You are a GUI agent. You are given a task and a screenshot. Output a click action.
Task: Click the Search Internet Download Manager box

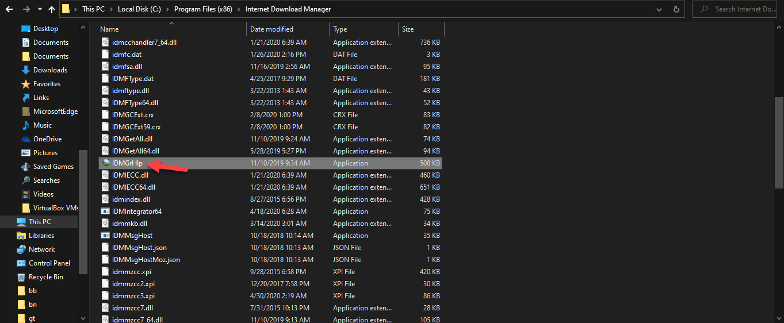(741, 9)
